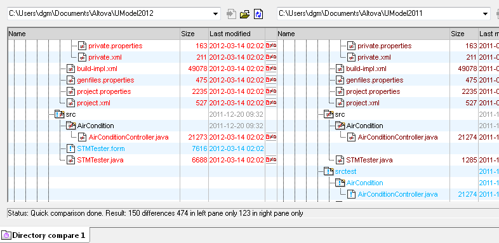Click right build-impl.xml file icon
The width and height of the screenshot is (499, 243).
click(x=340, y=69)
